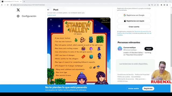Click the X logo in the sidebar
The image size is (172, 96).
[x=18, y=10]
